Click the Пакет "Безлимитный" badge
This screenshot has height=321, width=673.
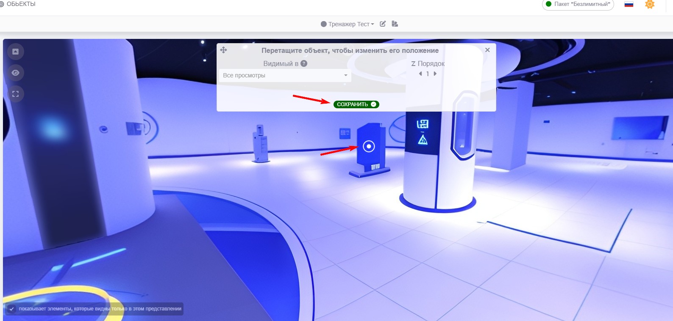578,4
